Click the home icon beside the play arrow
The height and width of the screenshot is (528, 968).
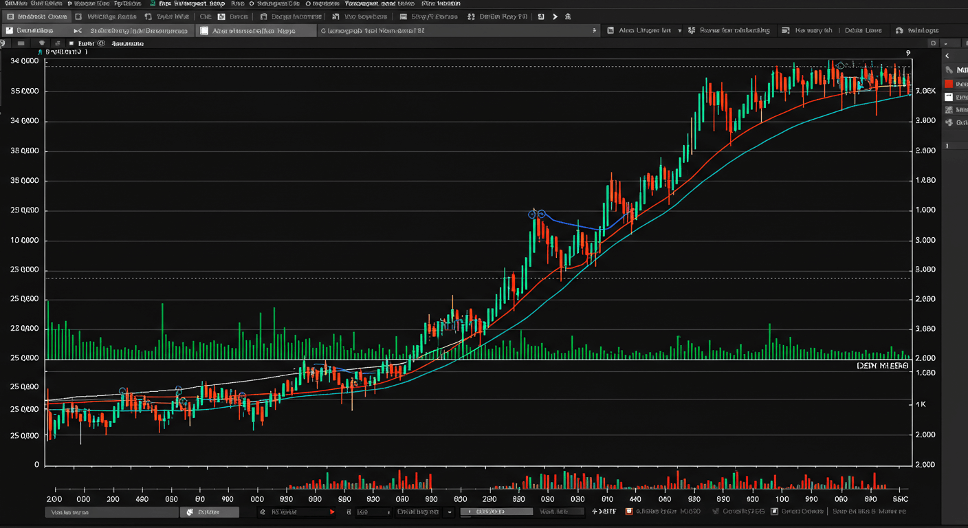(x=568, y=16)
